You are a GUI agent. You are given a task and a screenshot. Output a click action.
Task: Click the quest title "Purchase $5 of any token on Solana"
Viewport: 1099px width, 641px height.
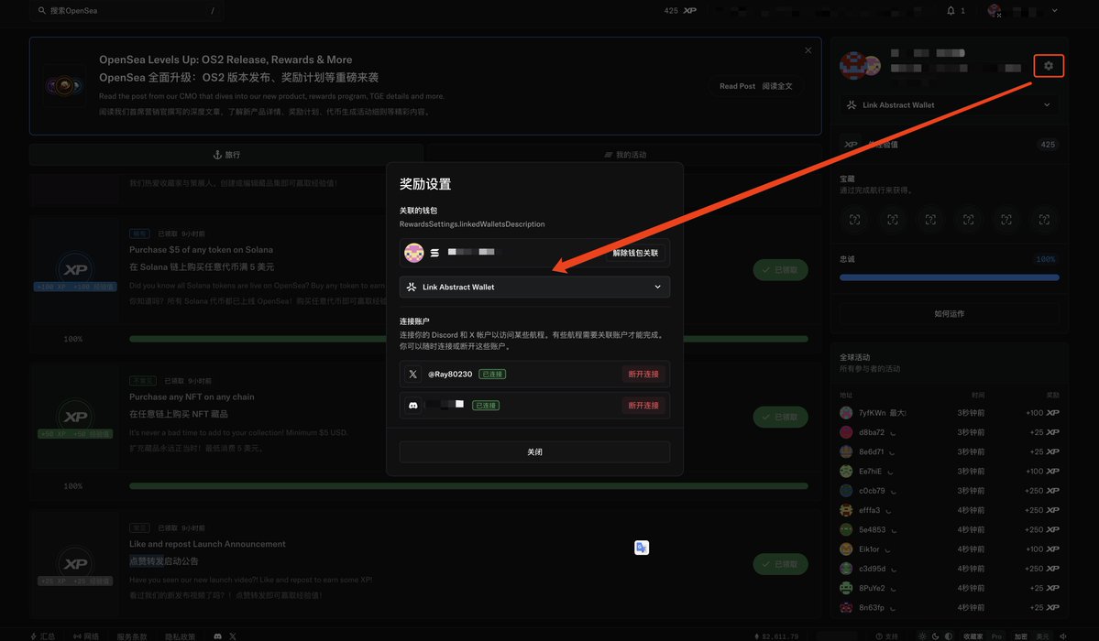[x=201, y=250]
